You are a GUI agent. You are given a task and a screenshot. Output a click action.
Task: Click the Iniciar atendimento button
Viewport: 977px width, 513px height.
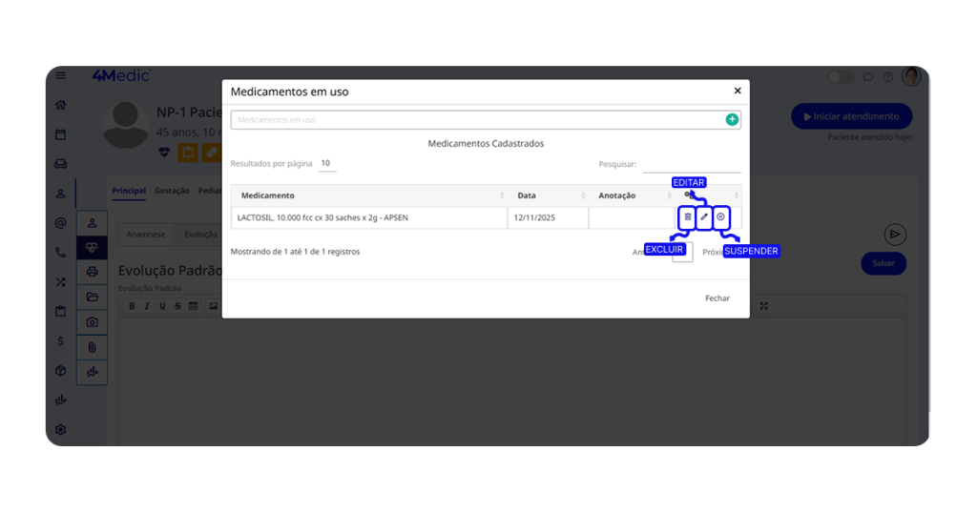click(x=851, y=116)
